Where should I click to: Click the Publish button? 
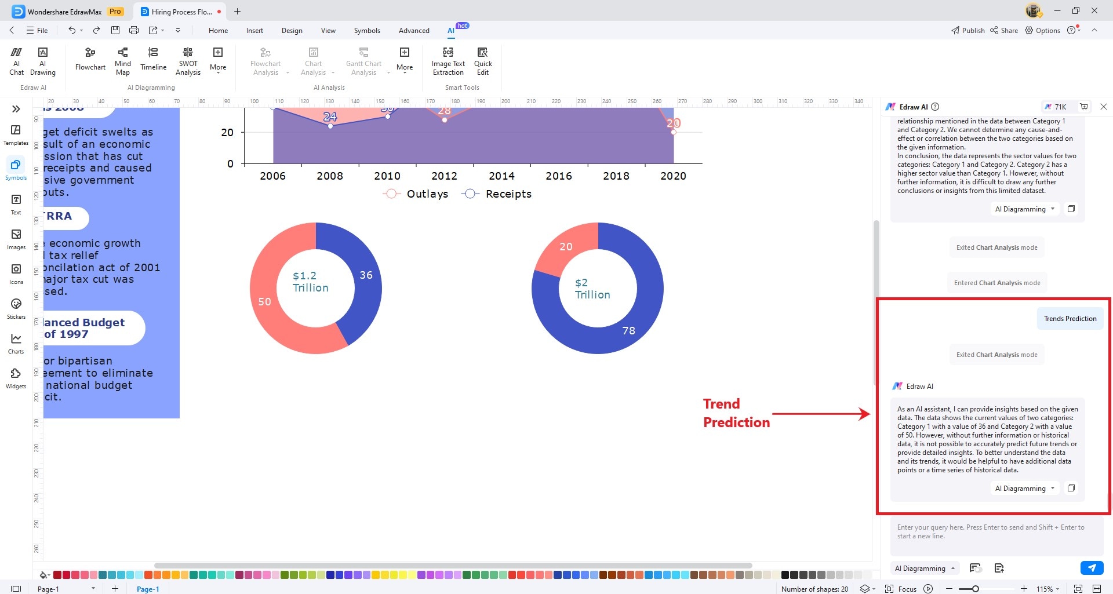point(968,30)
